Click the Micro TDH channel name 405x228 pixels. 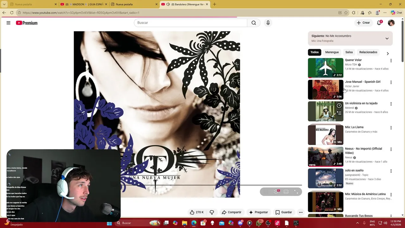coord(351,65)
